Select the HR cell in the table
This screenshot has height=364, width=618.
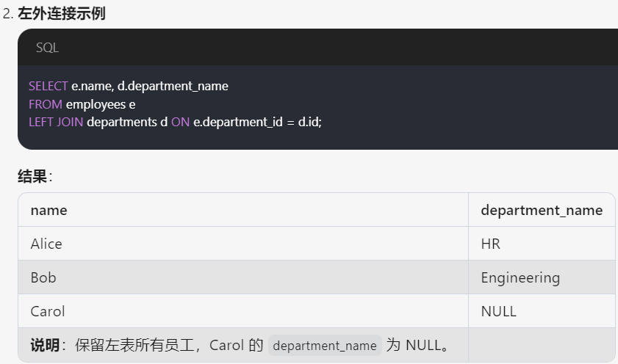490,244
